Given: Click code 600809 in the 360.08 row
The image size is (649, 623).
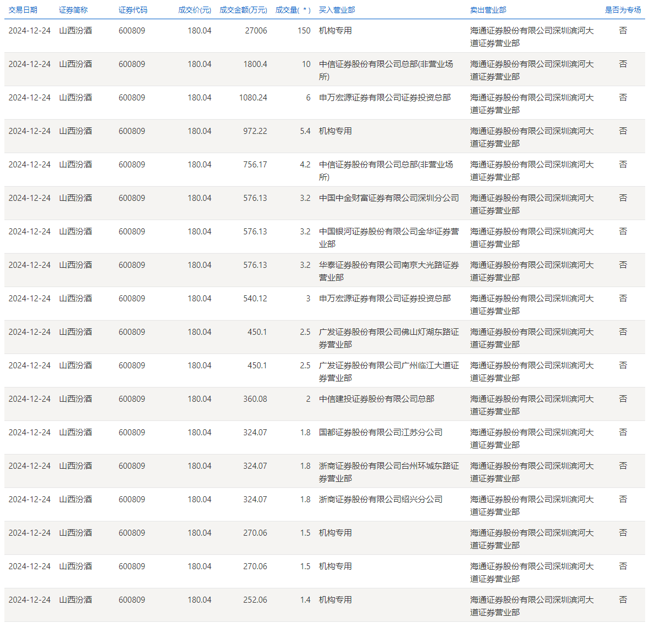Looking at the screenshot, I should (x=132, y=399).
